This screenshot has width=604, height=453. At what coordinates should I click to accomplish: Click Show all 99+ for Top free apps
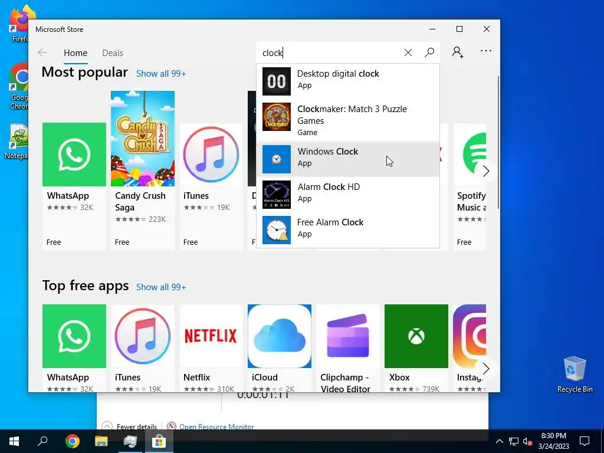pyautogui.click(x=161, y=287)
